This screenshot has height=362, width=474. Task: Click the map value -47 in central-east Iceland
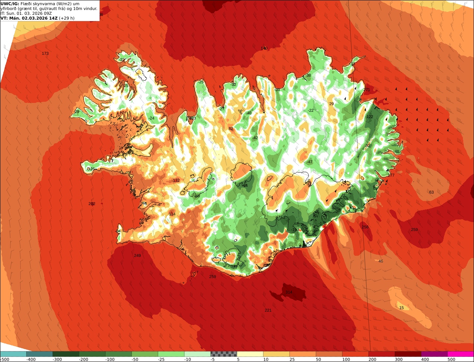click(x=309, y=162)
